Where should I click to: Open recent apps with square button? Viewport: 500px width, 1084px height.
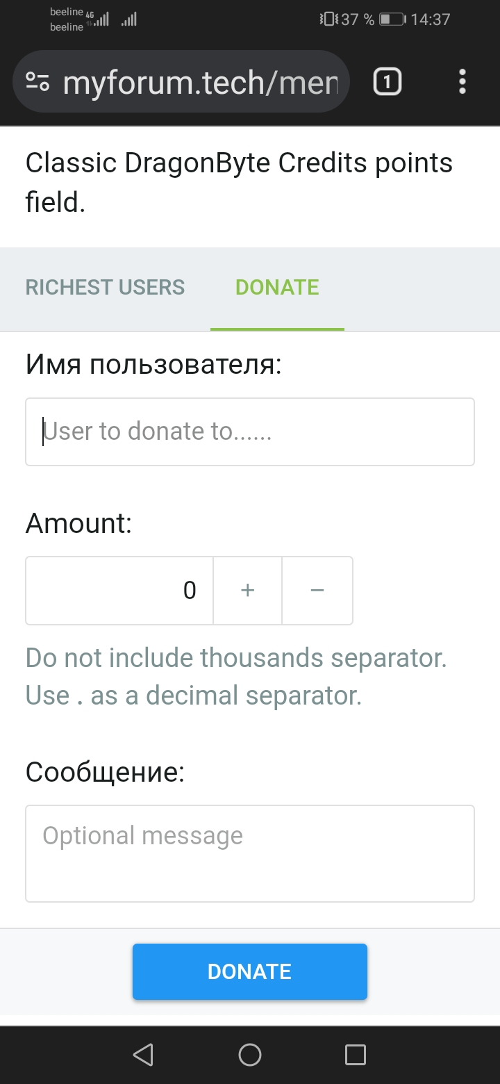pos(356,1055)
